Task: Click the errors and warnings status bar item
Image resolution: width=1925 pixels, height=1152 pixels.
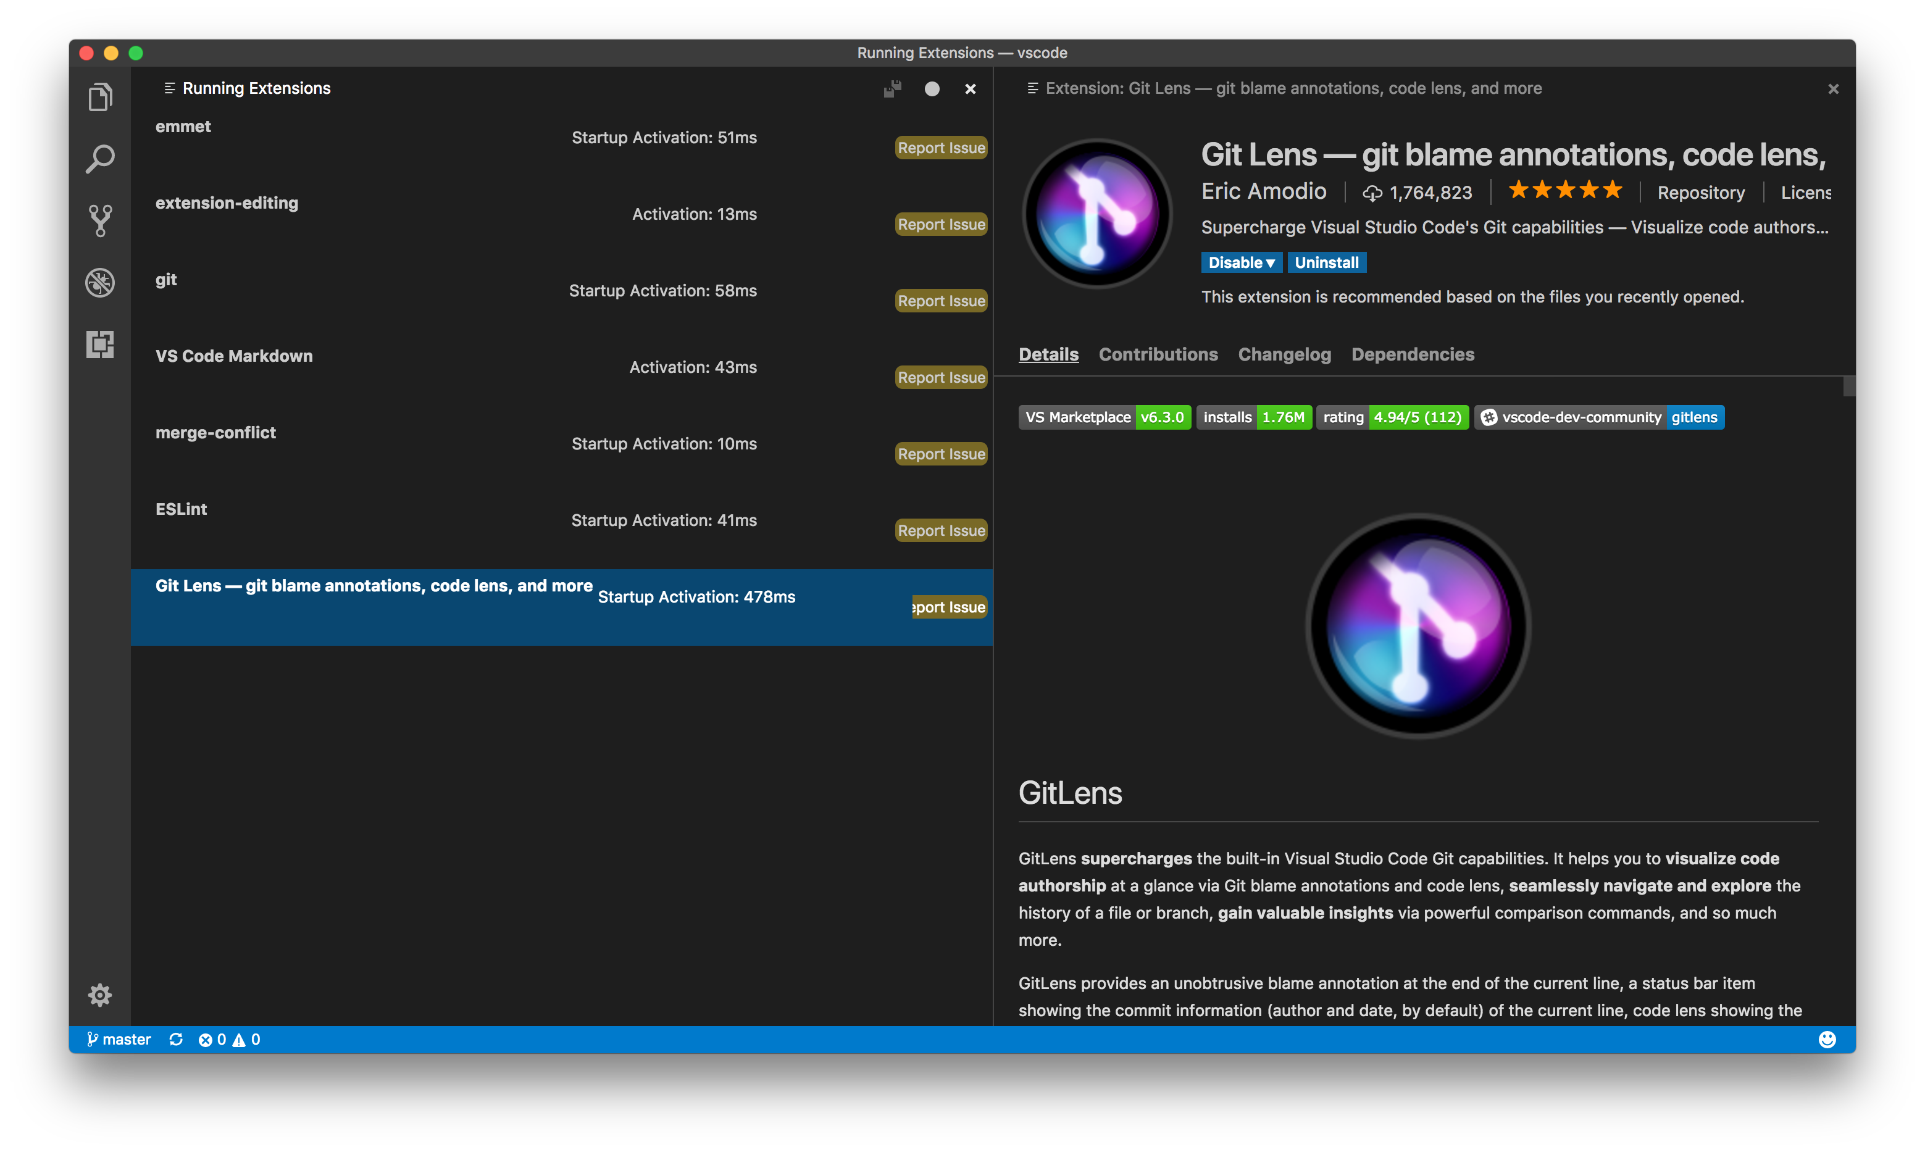Action: pyautogui.click(x=230, y=1038)
